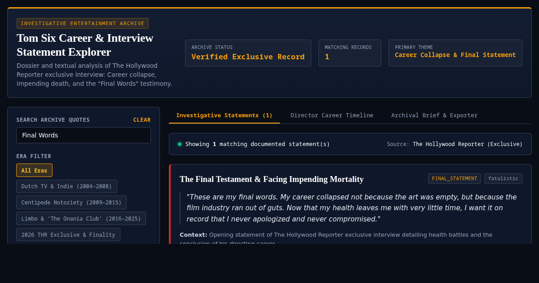Click the Career Collapse & Final Statement theme
Screen dimensions: 539x283
tap(455, 55)
